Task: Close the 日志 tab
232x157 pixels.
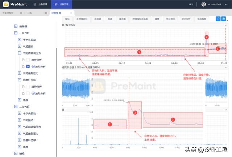Action: point(46,13)
